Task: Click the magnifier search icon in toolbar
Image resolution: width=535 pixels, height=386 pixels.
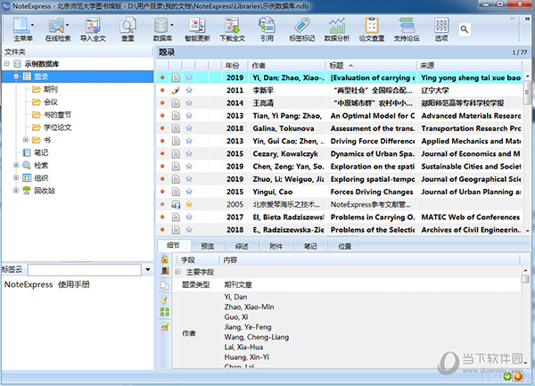Action: tap(464, 29)
